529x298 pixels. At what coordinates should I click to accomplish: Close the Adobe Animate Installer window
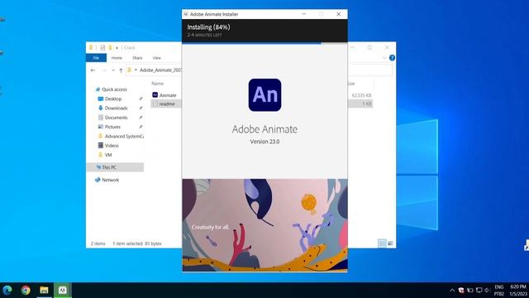click(x=339, y=14)
